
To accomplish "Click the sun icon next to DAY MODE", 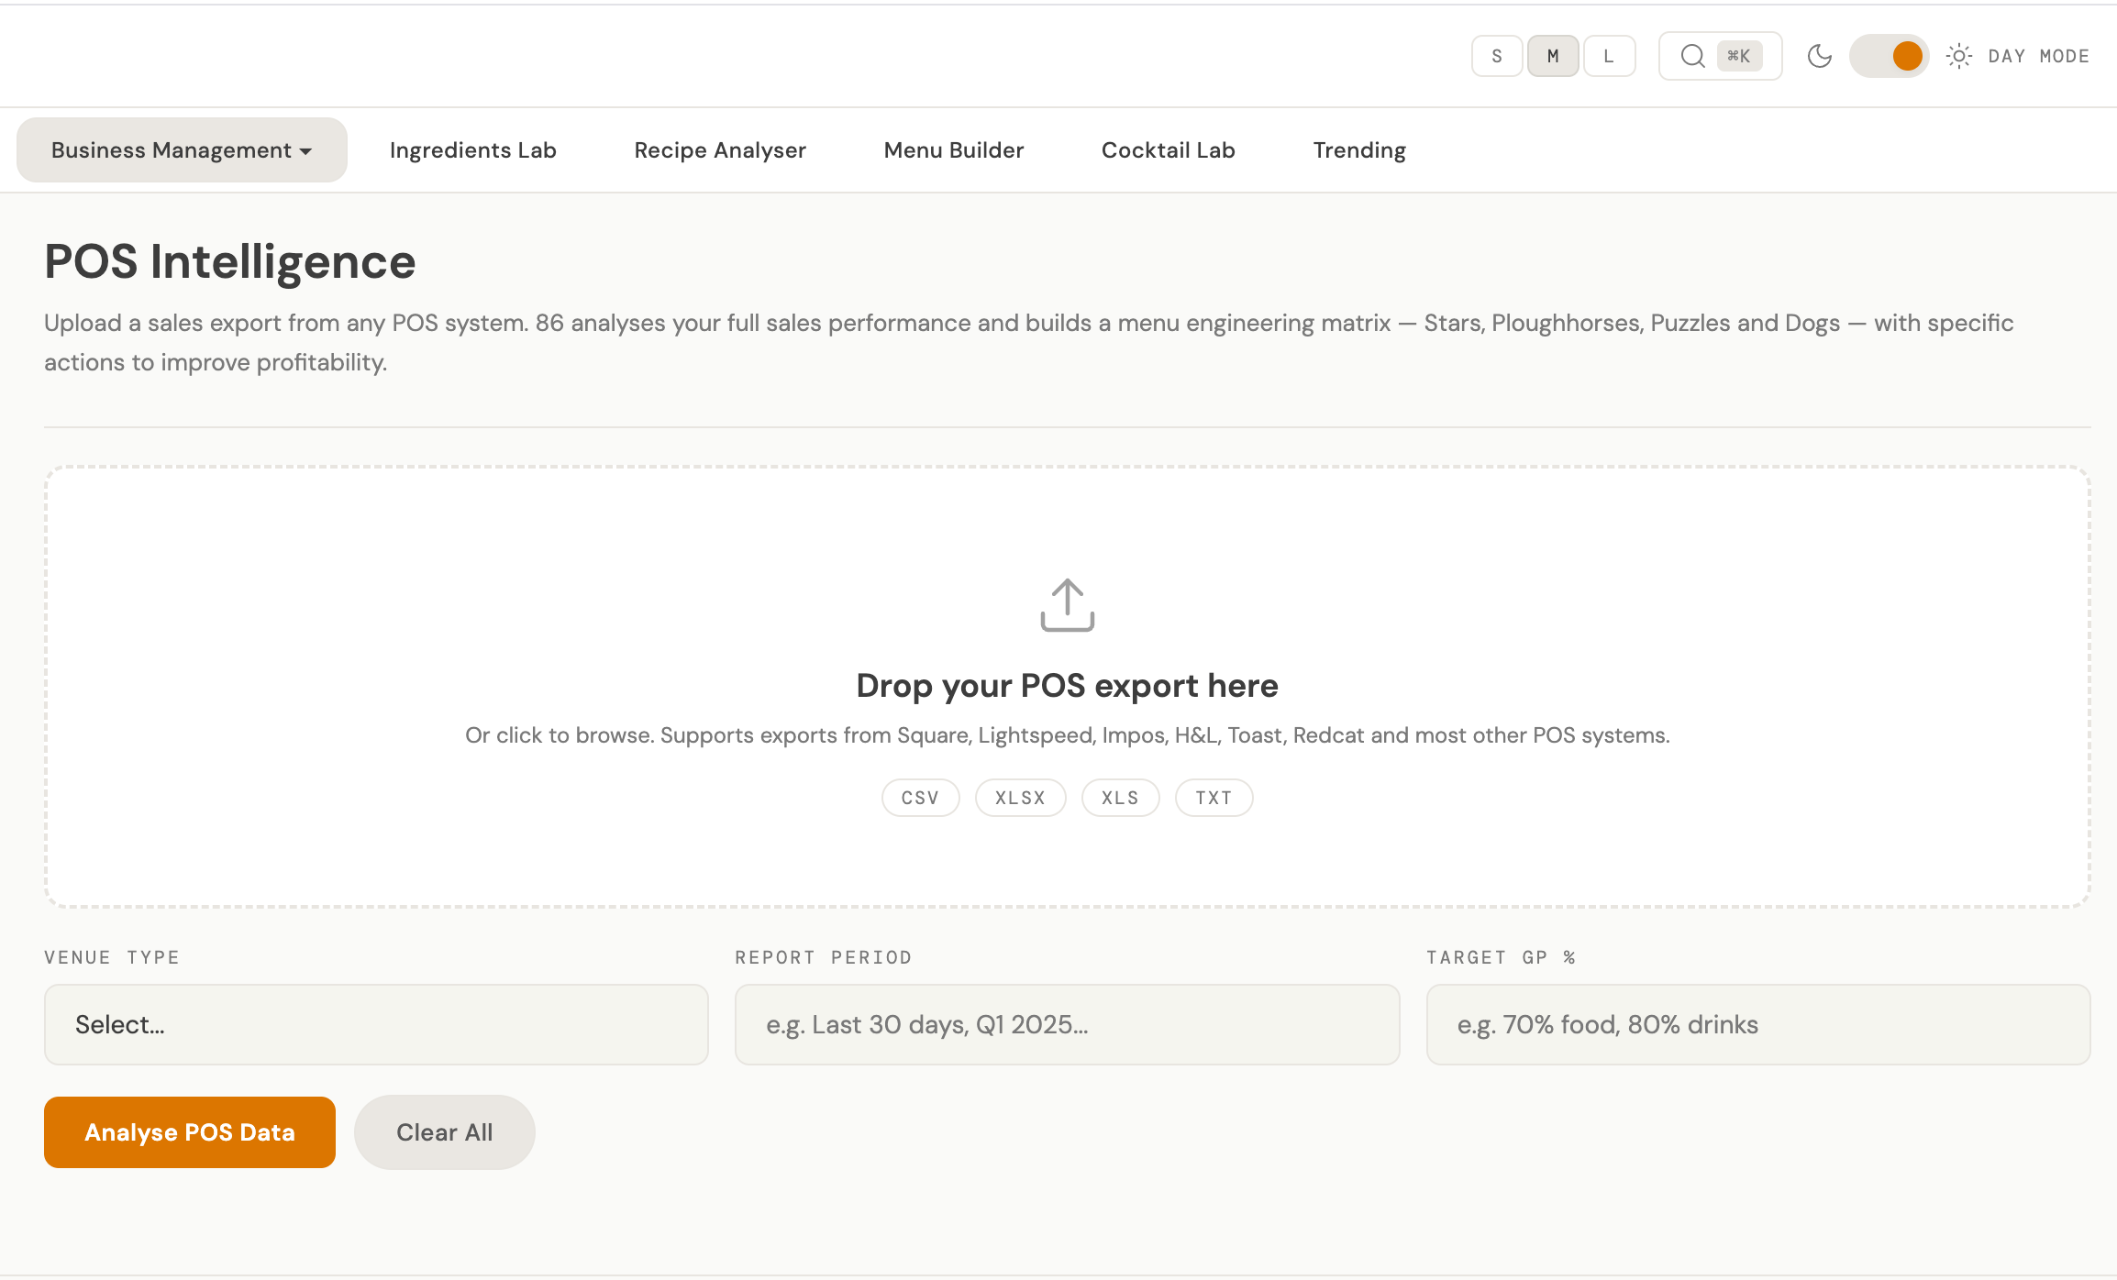I will pyautogui.click(x=1959, y=55).
